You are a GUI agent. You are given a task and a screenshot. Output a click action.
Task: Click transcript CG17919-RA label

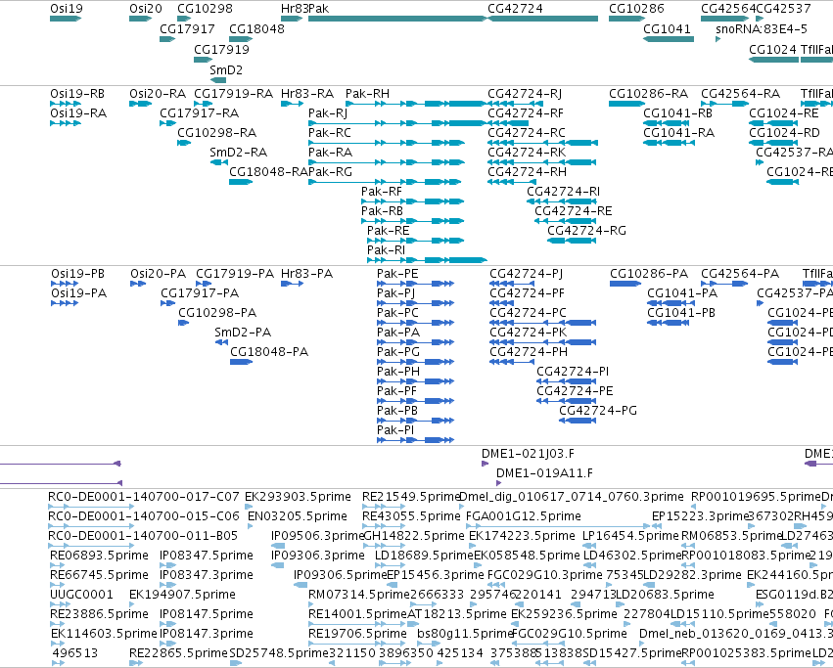coord(233,94)
